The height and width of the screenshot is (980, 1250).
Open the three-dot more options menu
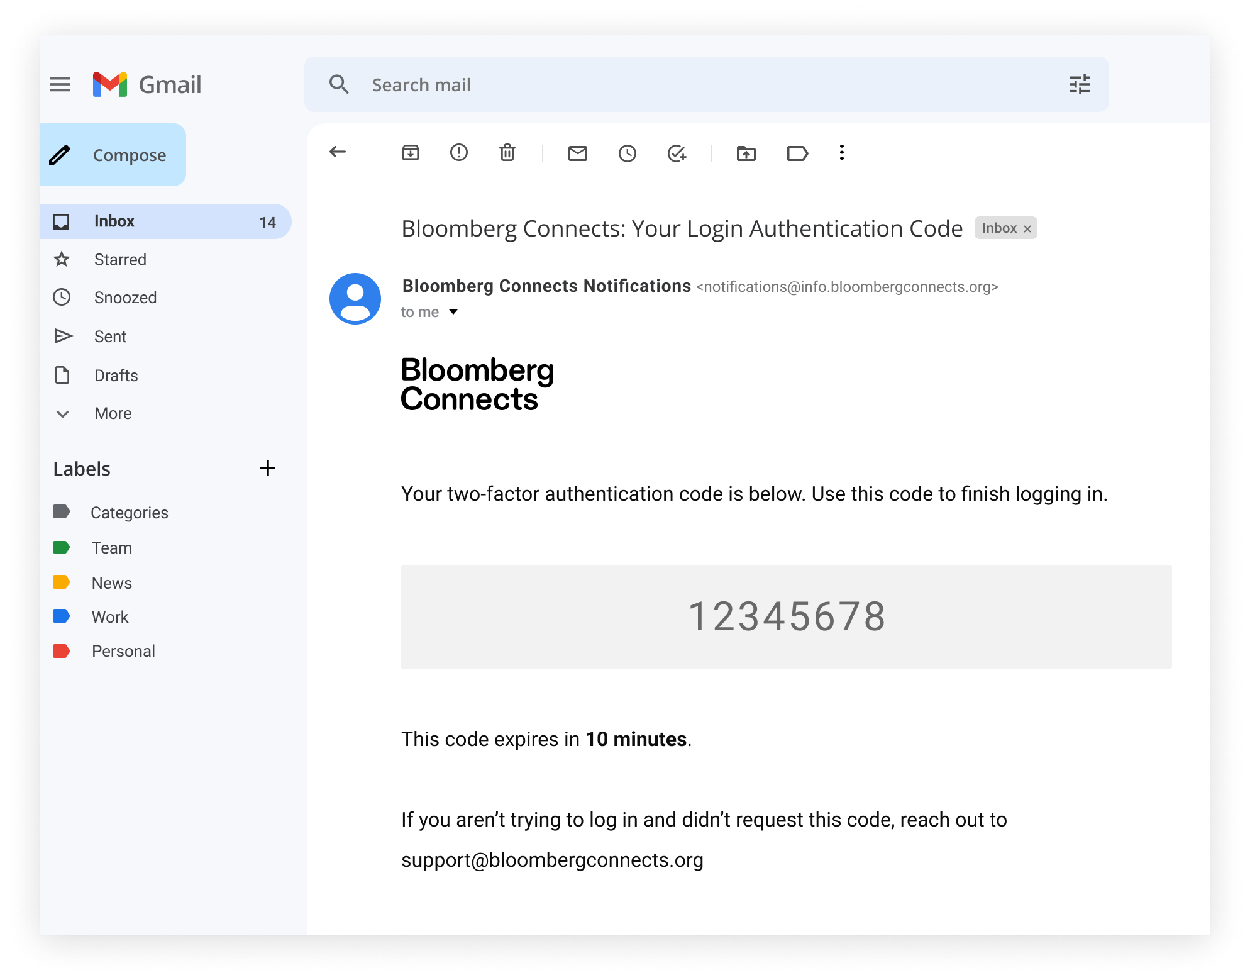(841, 152)
